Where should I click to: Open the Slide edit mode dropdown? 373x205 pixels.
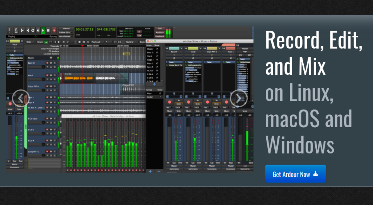coord(30,42)
